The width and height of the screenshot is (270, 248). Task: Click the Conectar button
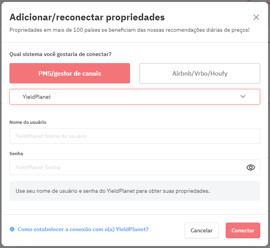[243, 230]
